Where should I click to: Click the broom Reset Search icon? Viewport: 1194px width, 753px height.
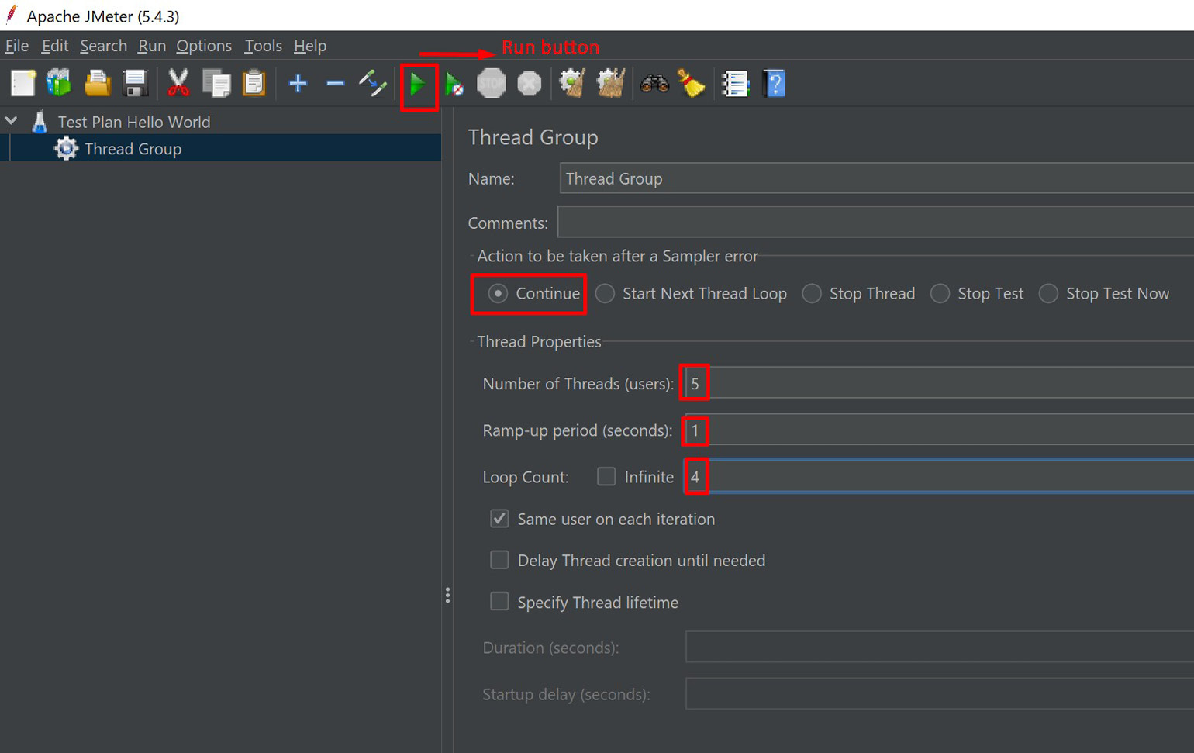pos(692,83)
